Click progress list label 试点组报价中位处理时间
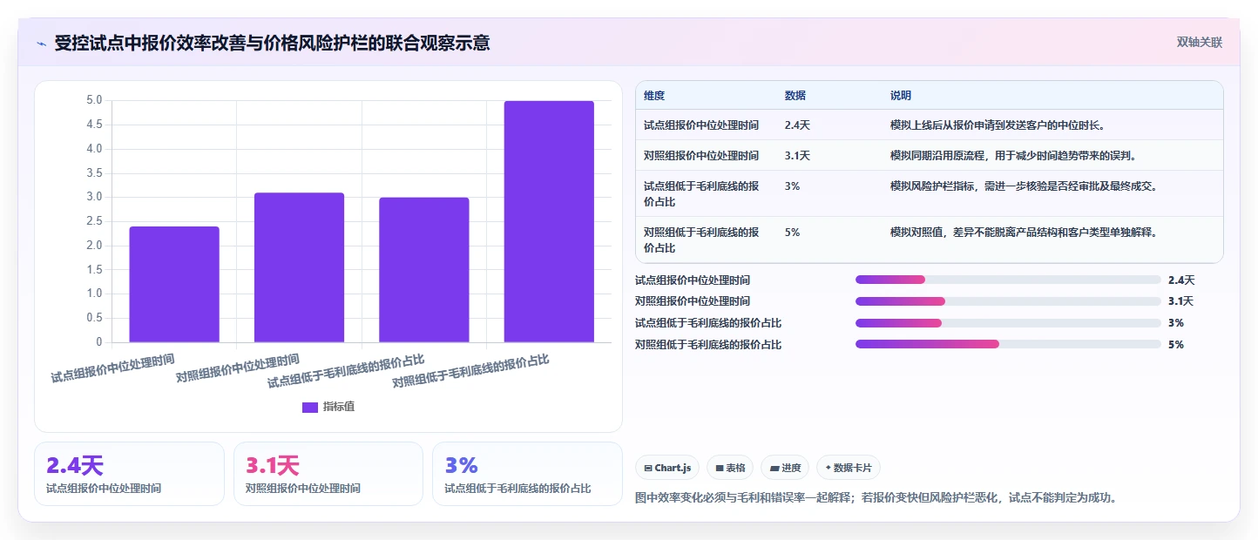This screenshot has height=540, width=1258. pyautogui.click(x=693, y=280)
